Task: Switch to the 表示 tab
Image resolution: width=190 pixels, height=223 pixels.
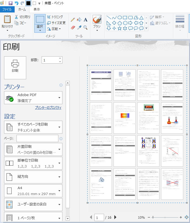Action: pos(37,9)
